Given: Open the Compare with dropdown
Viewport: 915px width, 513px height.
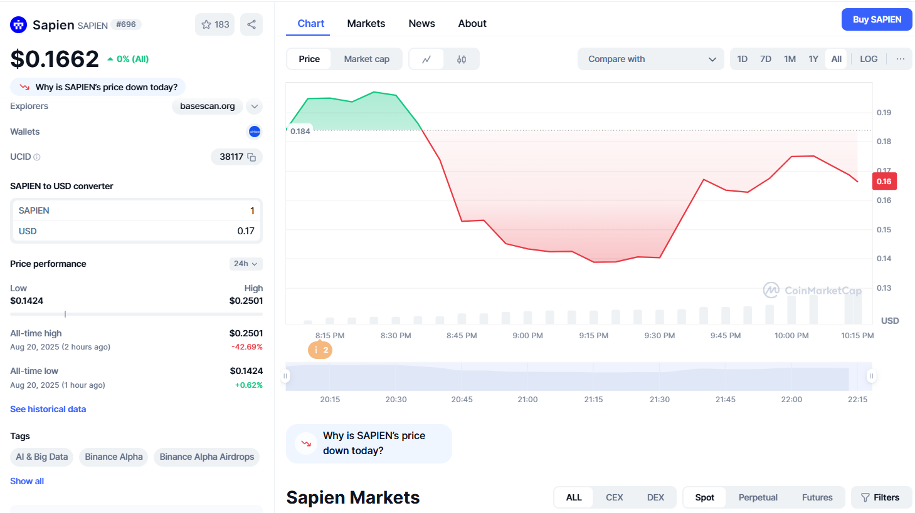Looking at the screenshot, I should point(651,59).
